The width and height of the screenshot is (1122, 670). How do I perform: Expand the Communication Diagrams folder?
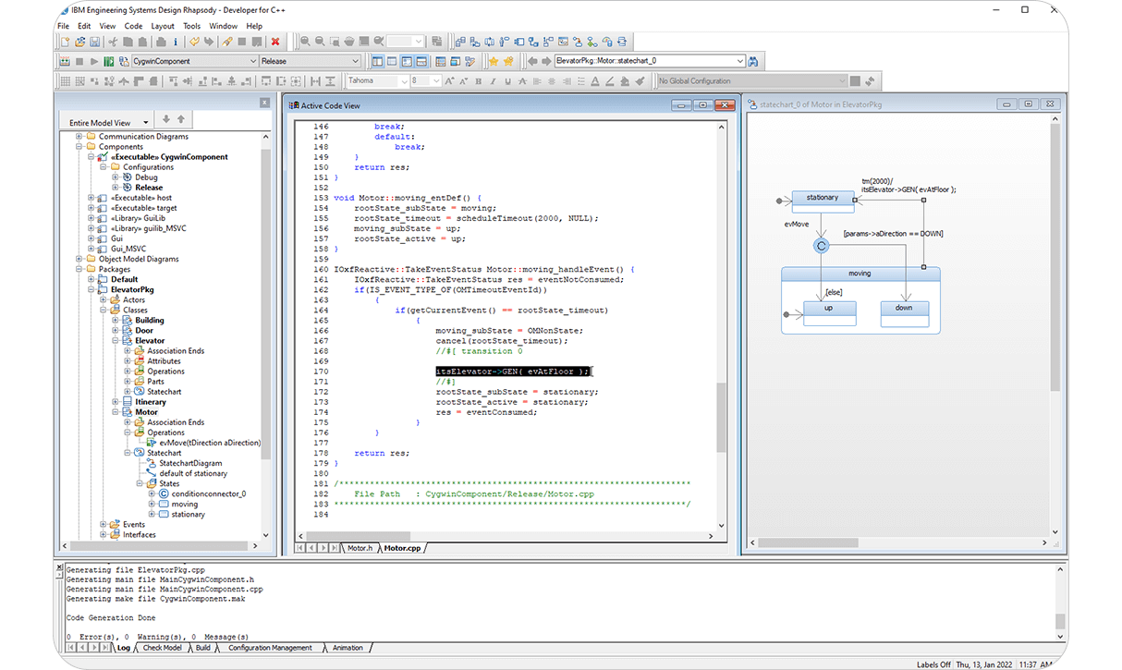[79, 137]
